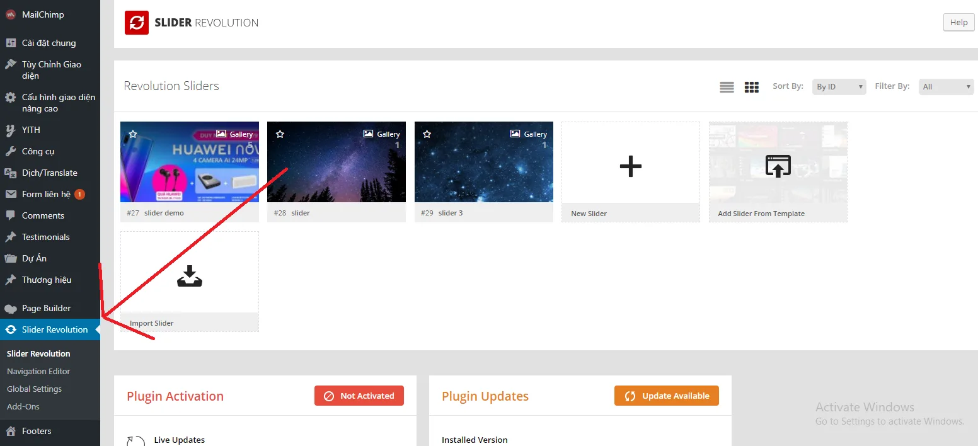
Task: Star slider 3 #29 as favorite
Action: (427, 134)
